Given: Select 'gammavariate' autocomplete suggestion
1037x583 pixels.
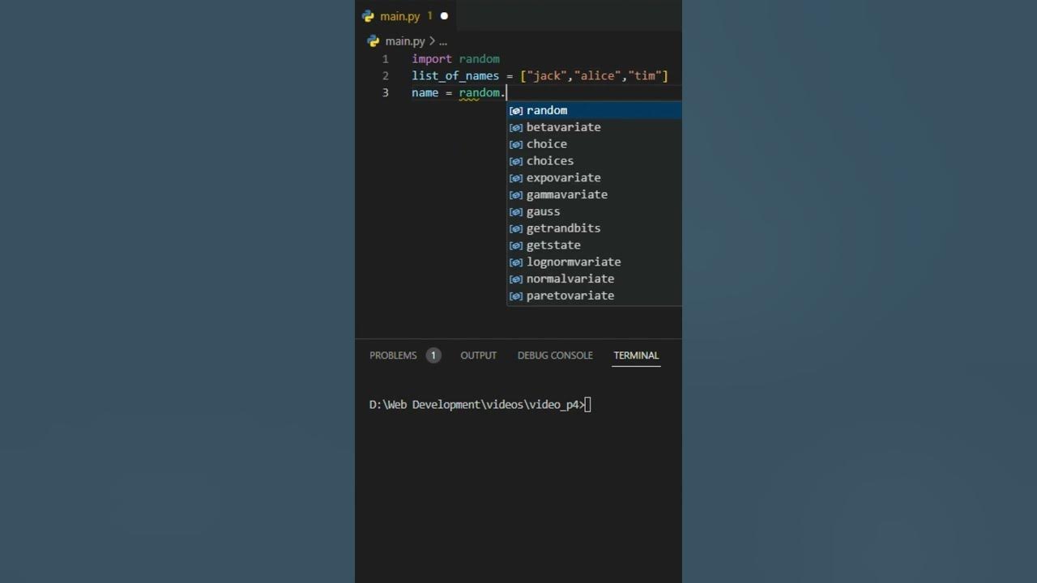Looking at the screenshot, I should (595, 194).
